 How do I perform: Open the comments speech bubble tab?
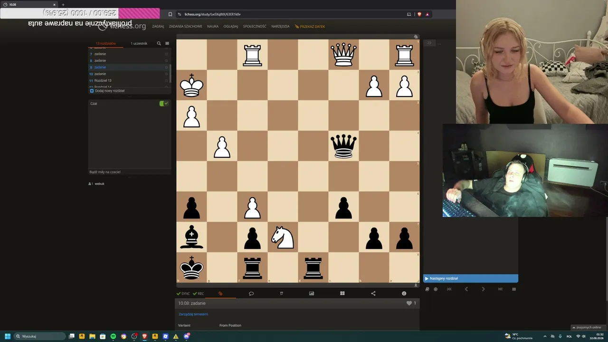point(251,294)
